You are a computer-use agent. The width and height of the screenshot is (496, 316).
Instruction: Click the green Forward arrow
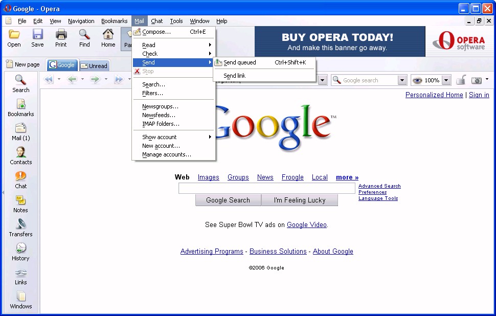pos(95,79)
